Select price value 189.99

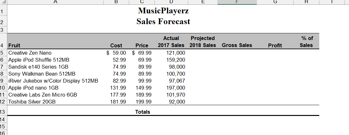142,95
